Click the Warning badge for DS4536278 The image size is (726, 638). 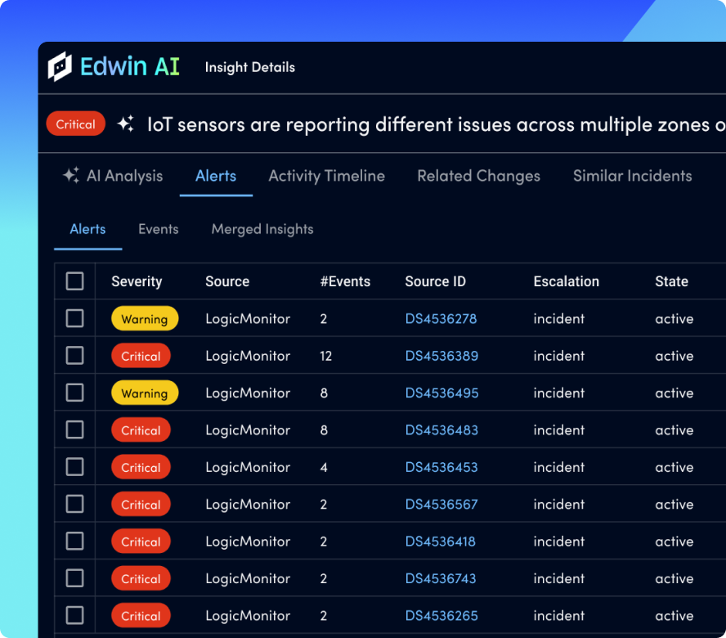coord(145,319)
